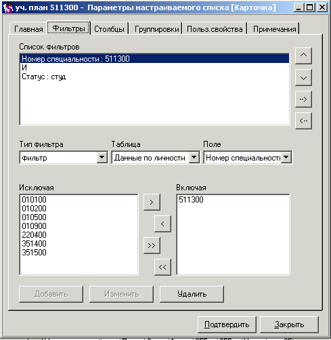Image resolution: width=331 pixels, height=340 pixels.
Task: Select 511300 in the Включая list
Action: (x=191, y=200)
